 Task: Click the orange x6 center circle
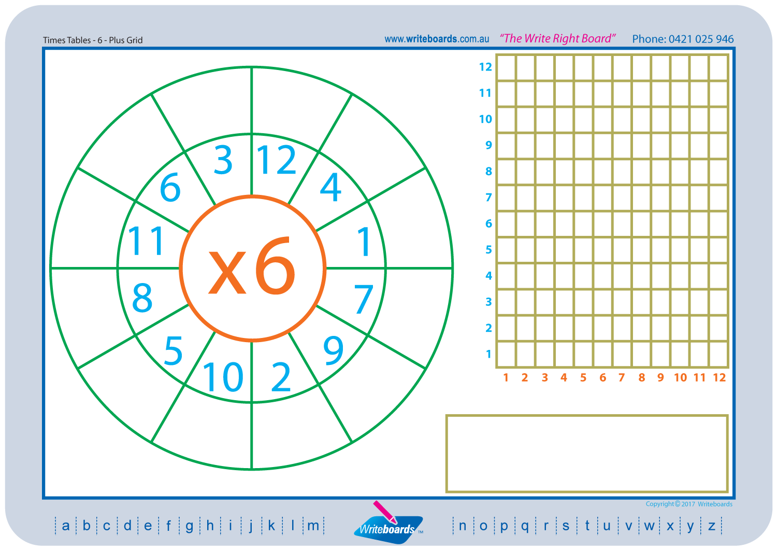coord(252,268)
